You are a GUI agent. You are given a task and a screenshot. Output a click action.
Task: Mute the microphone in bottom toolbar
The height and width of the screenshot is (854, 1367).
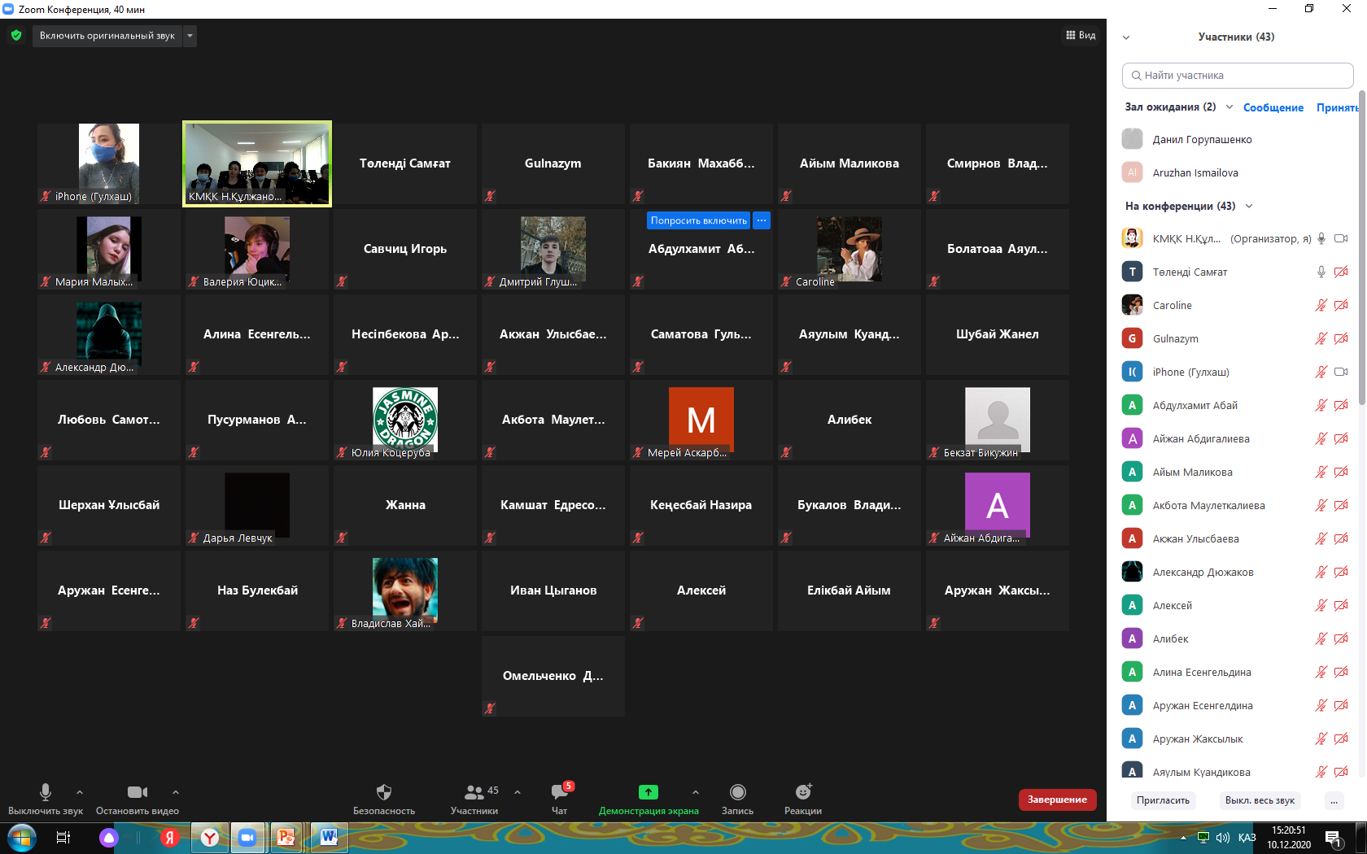pyautogui.click(x=46, y=793)
